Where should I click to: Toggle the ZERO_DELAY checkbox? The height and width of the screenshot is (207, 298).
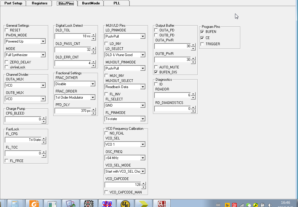click(7, 62)
